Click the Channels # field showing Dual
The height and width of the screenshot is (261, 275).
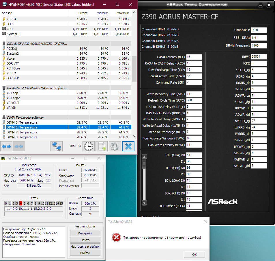point(259,30)
